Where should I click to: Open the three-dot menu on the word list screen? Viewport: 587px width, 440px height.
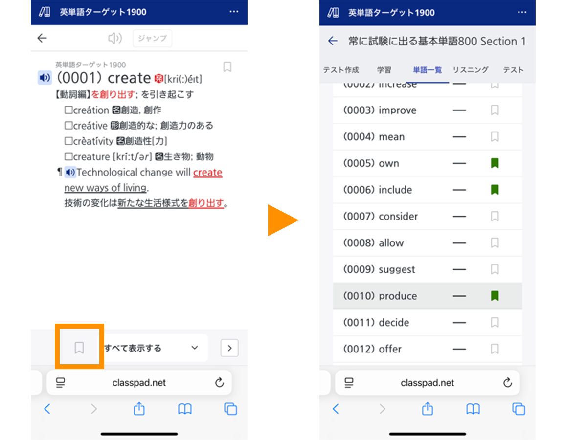pyautogui.click(x=522, y=12)
